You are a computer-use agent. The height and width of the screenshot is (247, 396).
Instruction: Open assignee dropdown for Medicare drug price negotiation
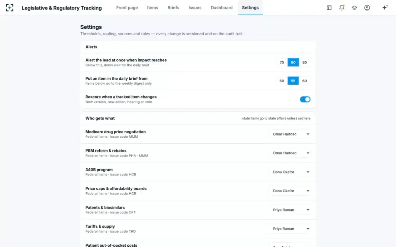coord(290,134)
